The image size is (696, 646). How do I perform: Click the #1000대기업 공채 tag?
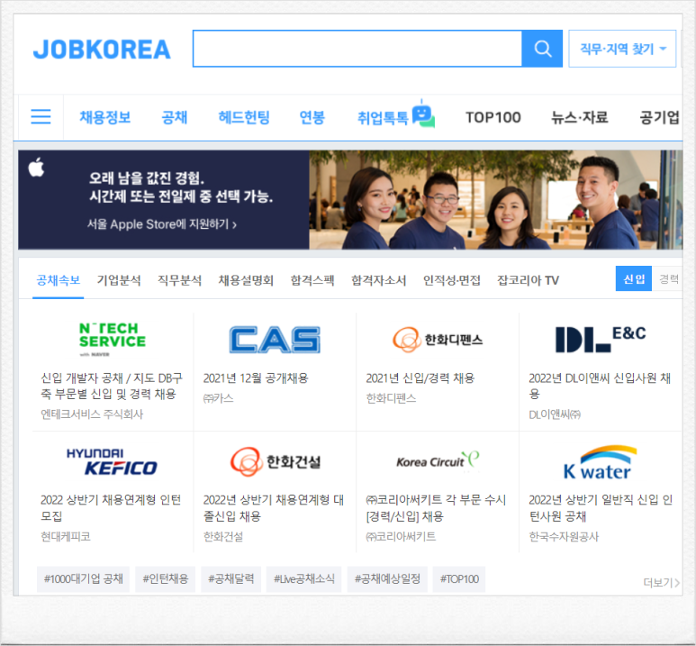pyautogui.click(x=83, y=578)
